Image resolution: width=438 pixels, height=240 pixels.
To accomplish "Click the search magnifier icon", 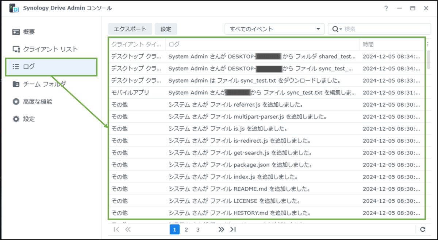I will point(335,29).
